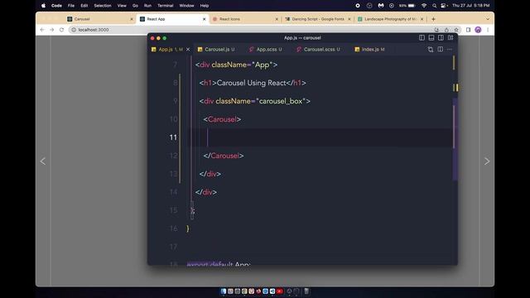Toggle secondary side bar icon in VS Code
This screenshot has height=298, width=530.
[441, 38]
